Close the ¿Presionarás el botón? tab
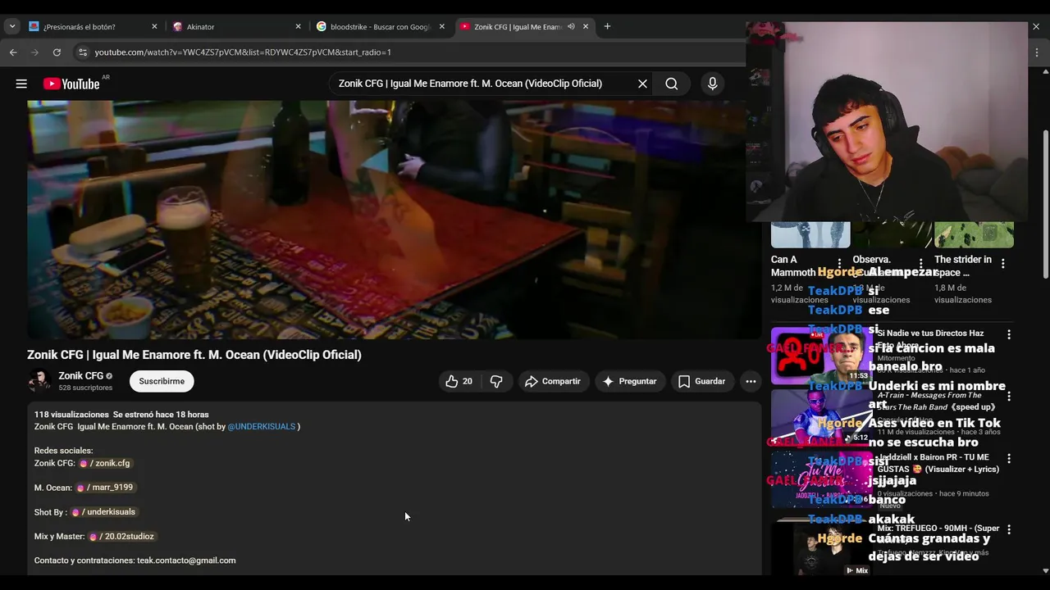1050x590 pixels. [x=154, y=26]
